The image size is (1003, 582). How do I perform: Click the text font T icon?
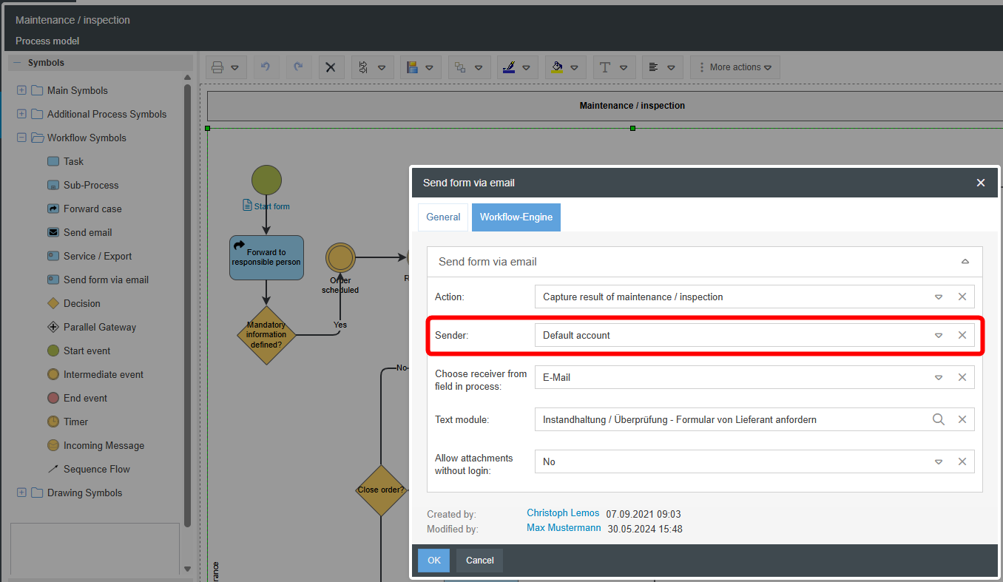605,67
